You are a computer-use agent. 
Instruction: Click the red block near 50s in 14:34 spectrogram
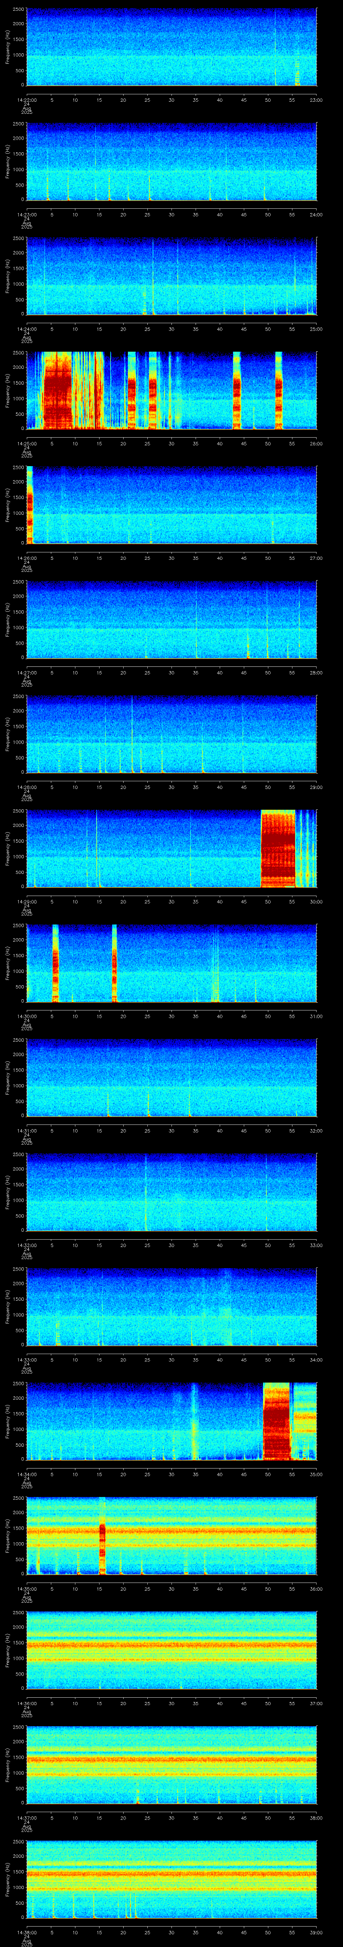coord(277,1421)
